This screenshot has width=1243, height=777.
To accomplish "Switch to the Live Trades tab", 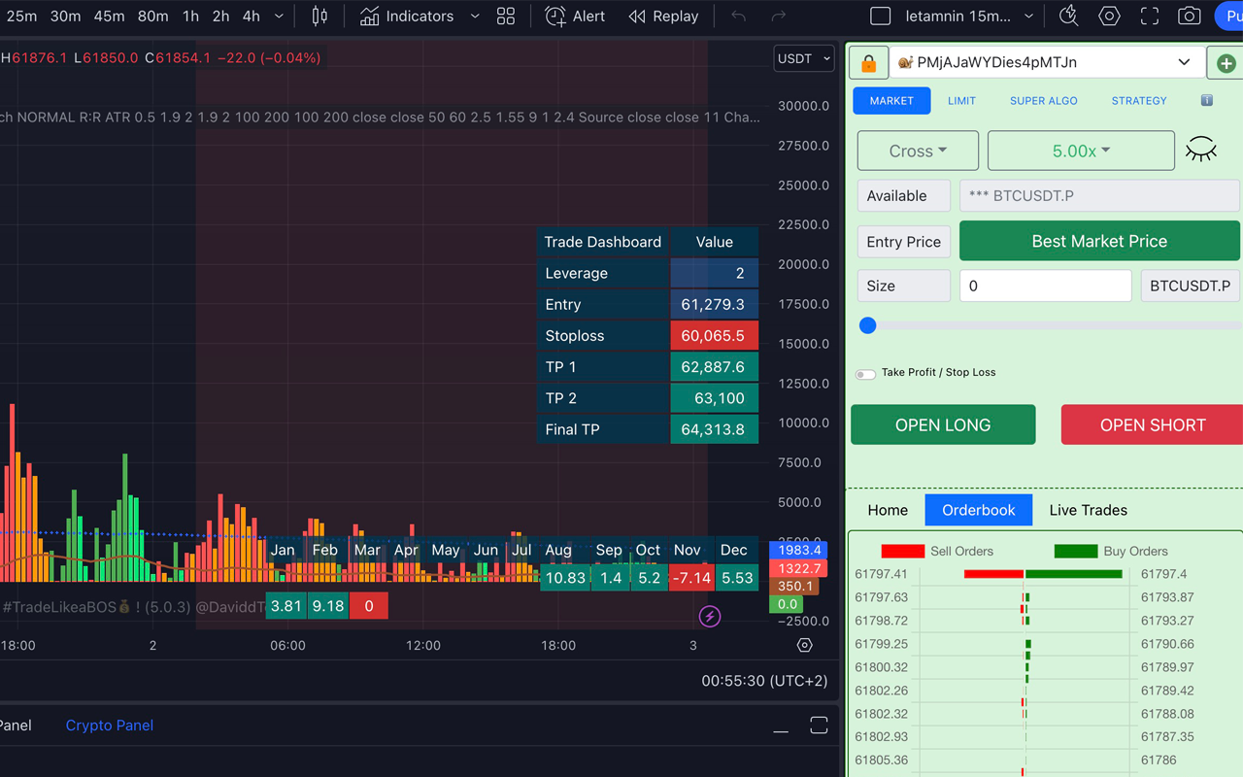I will (x=1089, y=510).
